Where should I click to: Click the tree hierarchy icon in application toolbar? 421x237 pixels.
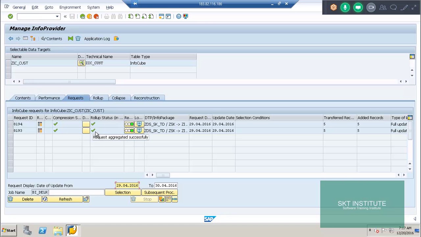tap(33, 39)
